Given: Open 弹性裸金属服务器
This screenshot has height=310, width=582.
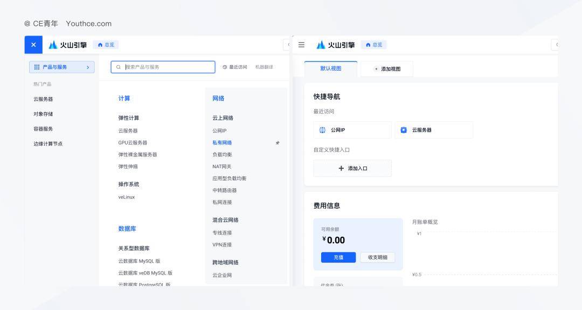Looking at the screenshot, I should (x=138, y=154).
